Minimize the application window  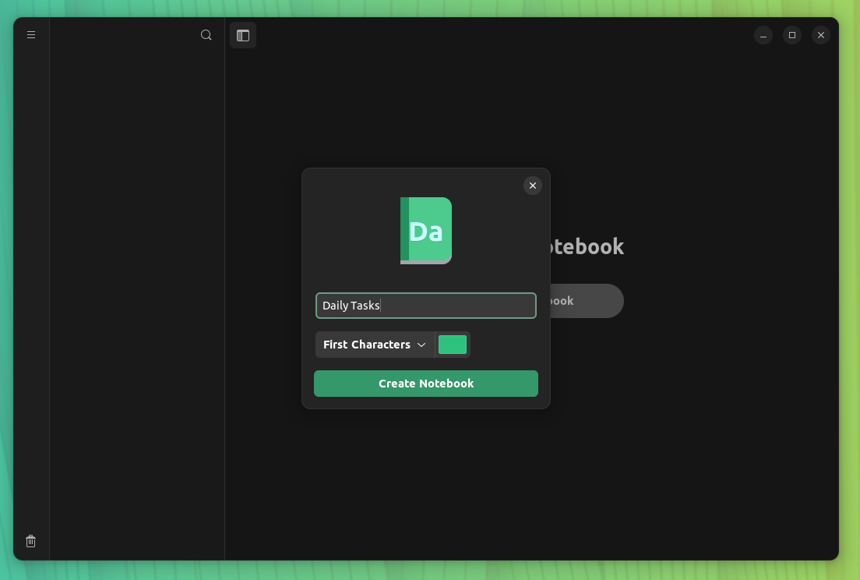coord(763,34)
